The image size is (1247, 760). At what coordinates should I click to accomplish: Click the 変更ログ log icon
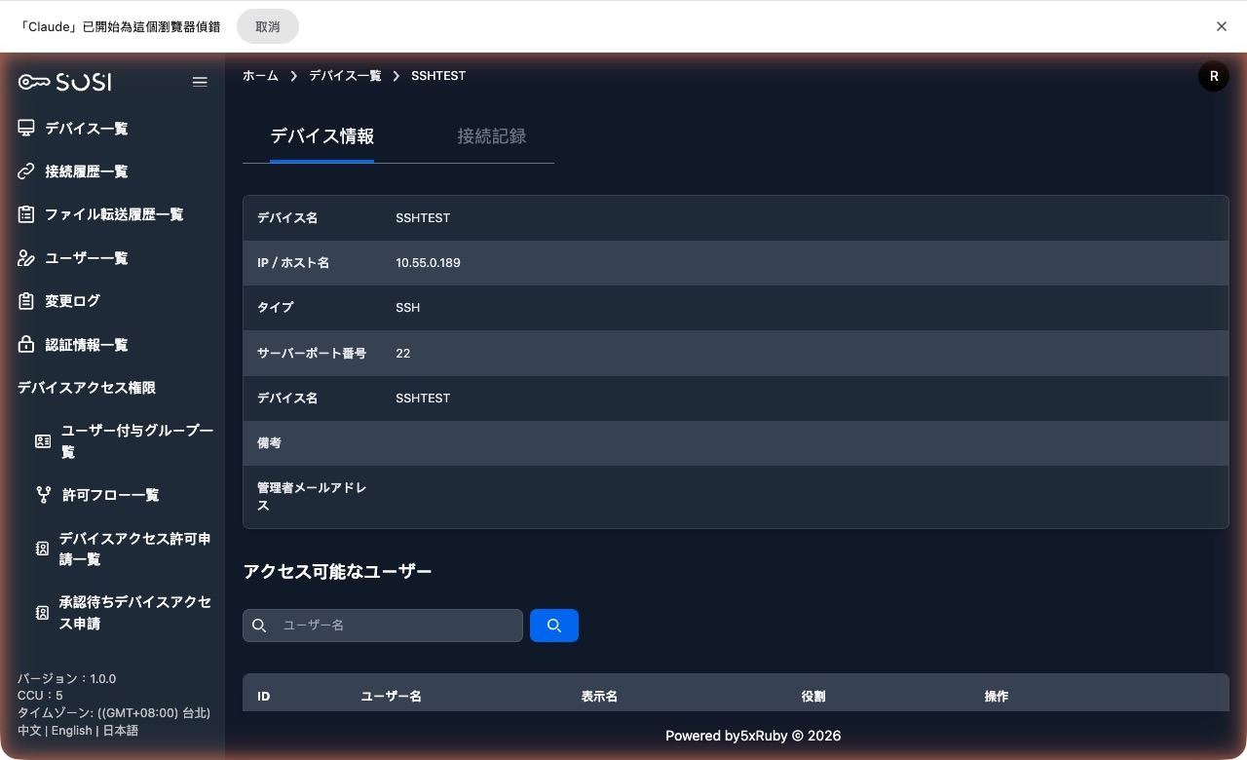tap(26, 300)
